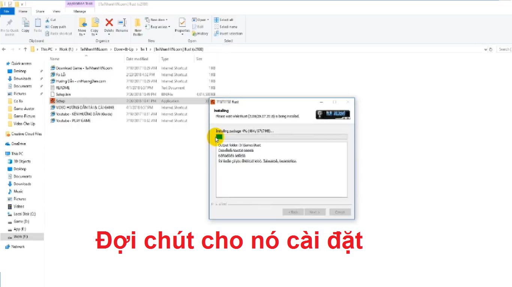Click Invert selection in the ribbon

[x=226, y=33]
